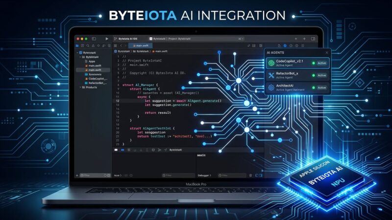Click the trash icon in console bar

pyautogui.click(x=250, y=176)
